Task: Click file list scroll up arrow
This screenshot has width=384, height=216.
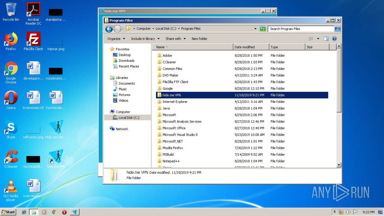Action: 339,46
